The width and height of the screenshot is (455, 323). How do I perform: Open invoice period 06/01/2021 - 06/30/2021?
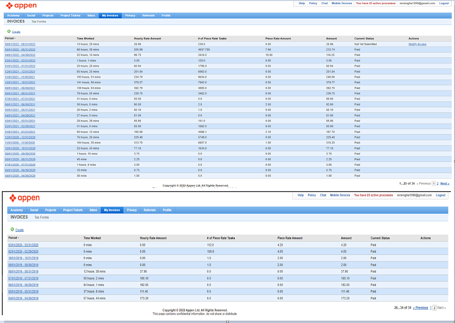click(x=20, y=105)
